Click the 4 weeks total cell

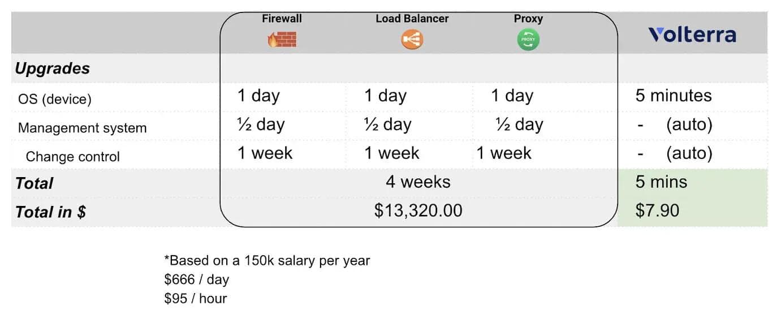(418, 182)
